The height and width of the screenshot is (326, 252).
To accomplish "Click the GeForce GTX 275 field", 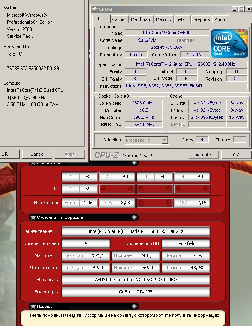I will [136, 292].
